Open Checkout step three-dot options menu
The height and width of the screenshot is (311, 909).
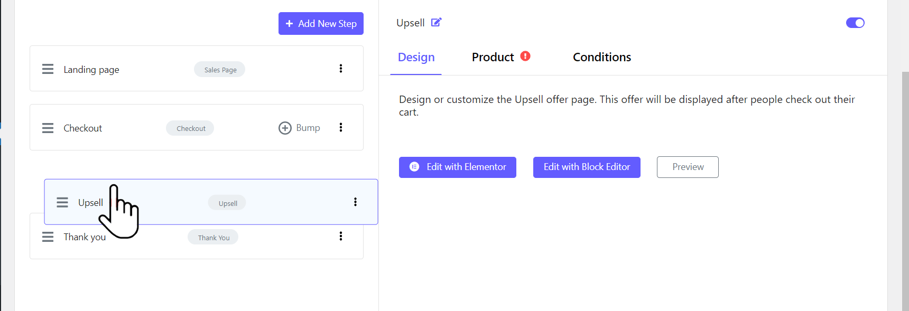click(341, 127)
